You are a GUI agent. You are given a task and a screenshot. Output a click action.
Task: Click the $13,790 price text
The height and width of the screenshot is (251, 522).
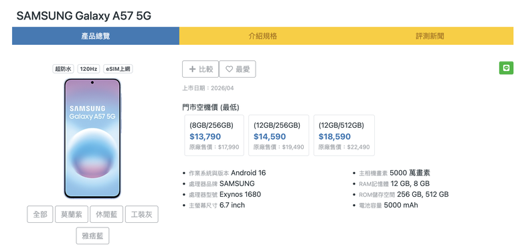pyautogui.click(x=205, y=137)
